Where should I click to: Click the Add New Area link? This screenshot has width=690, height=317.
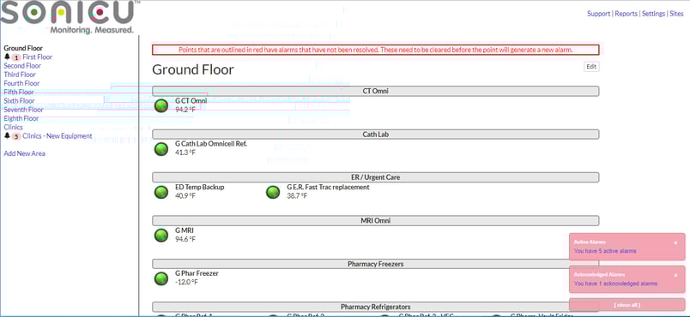pyautogui.click(x=24, y=153)
